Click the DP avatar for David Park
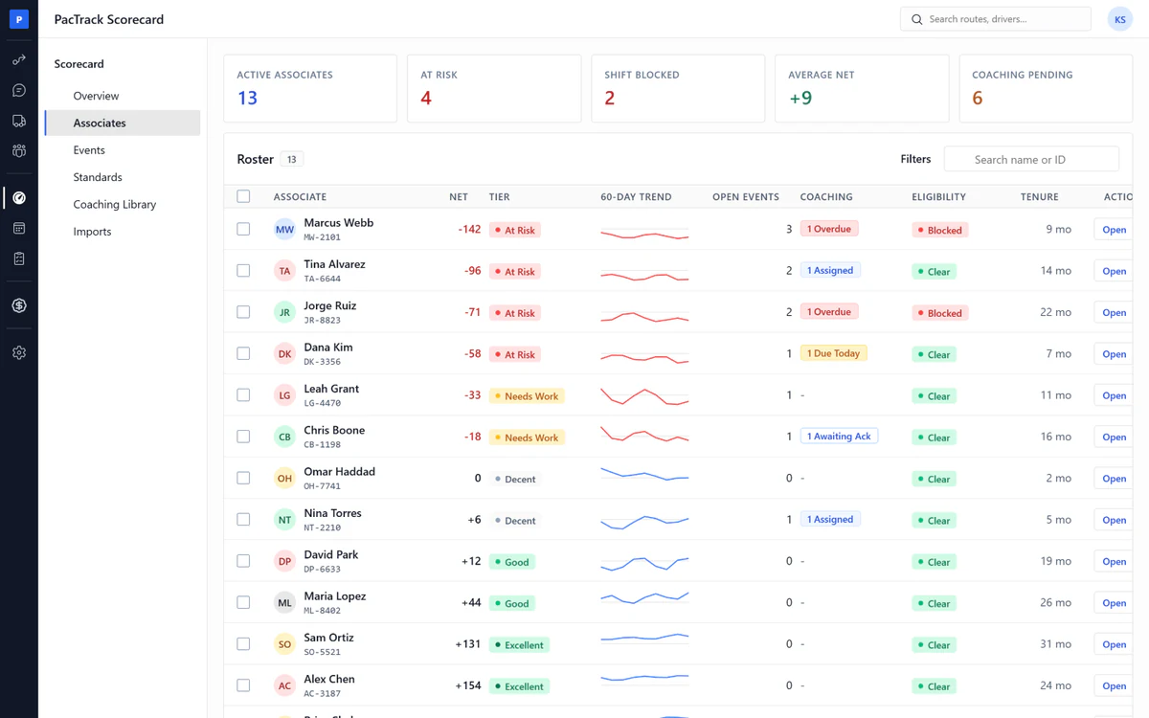Viewport: 1149px width, 718px height. click(284, 561)
